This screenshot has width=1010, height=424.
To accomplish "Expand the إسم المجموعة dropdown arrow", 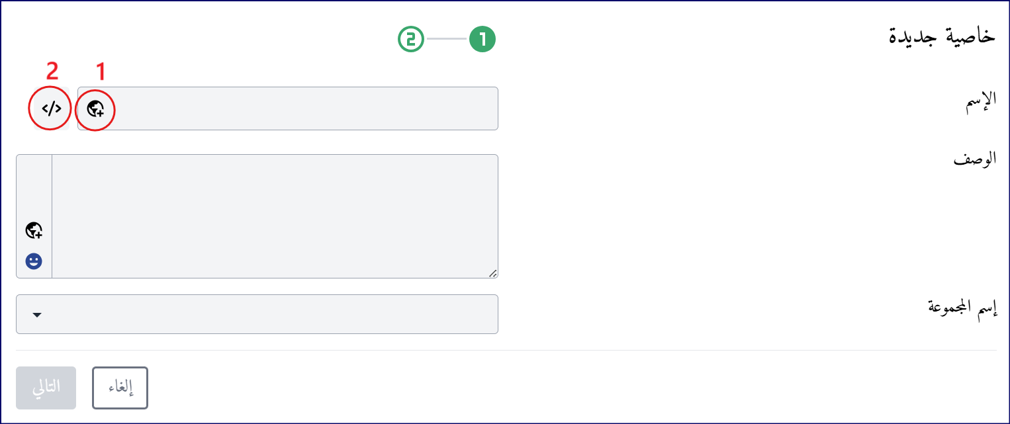I will click(37, 315).
